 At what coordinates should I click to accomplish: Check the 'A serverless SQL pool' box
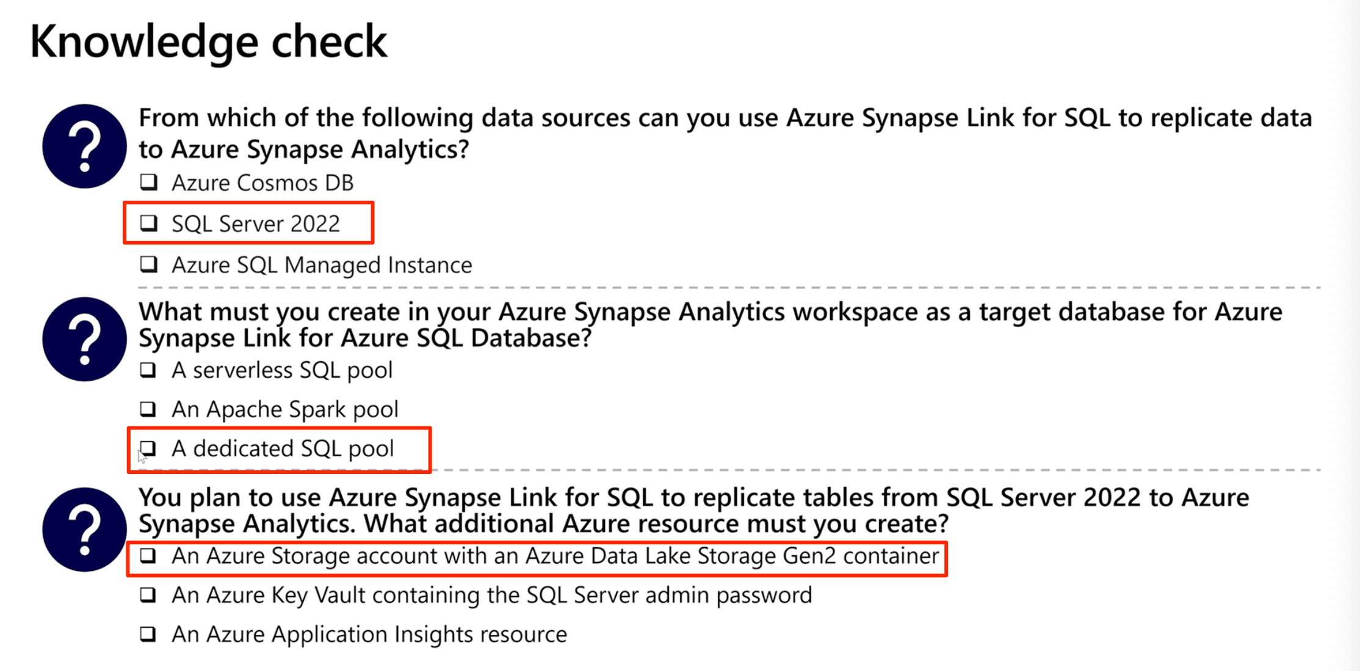coord(148,370)
